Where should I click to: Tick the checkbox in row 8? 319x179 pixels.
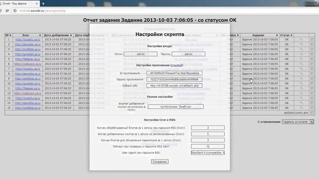[312, 74]
